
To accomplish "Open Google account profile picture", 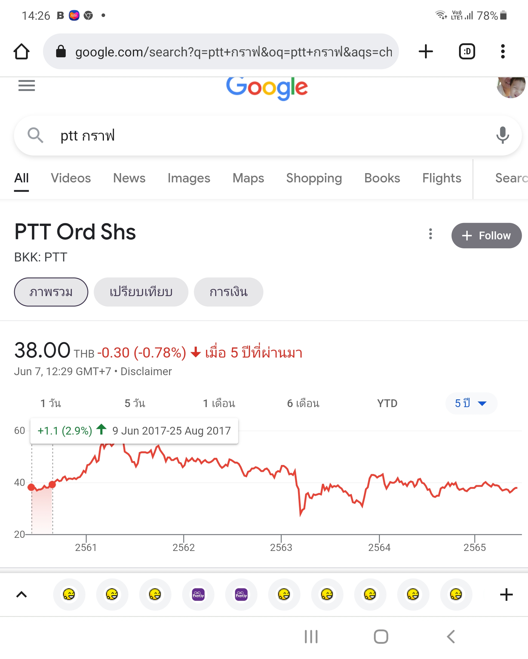I will [511, 87].
